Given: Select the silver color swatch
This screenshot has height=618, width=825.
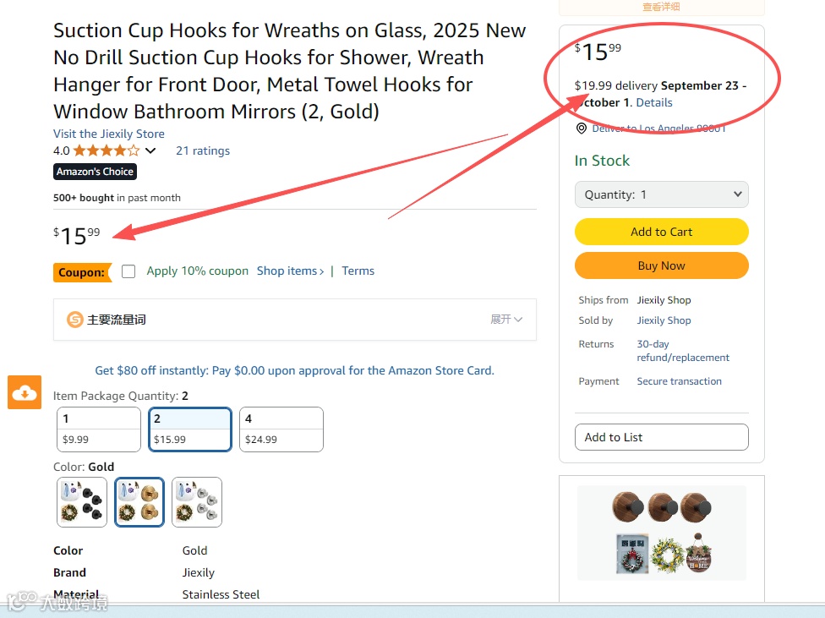Looking at the screenshot, I should (x=197, y=502).
